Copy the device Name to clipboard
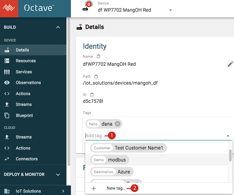234x195 pixels. [x=98, y=57]
